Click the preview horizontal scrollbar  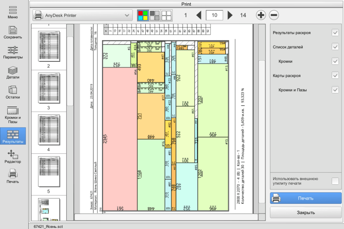click(166, 217)
